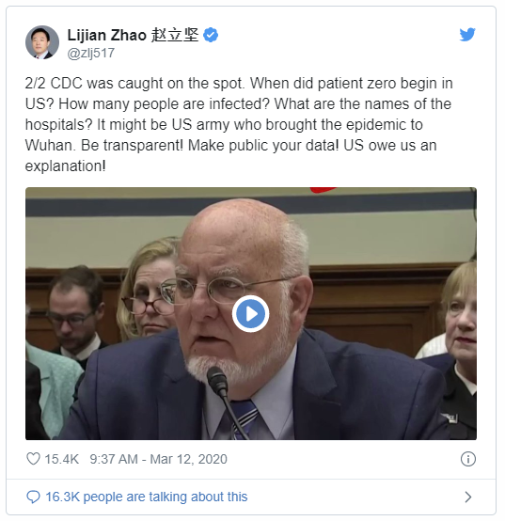This screenshot has height=521, width=505.
Task: Click the Twitter bird logo
Action: coord(467,35)
